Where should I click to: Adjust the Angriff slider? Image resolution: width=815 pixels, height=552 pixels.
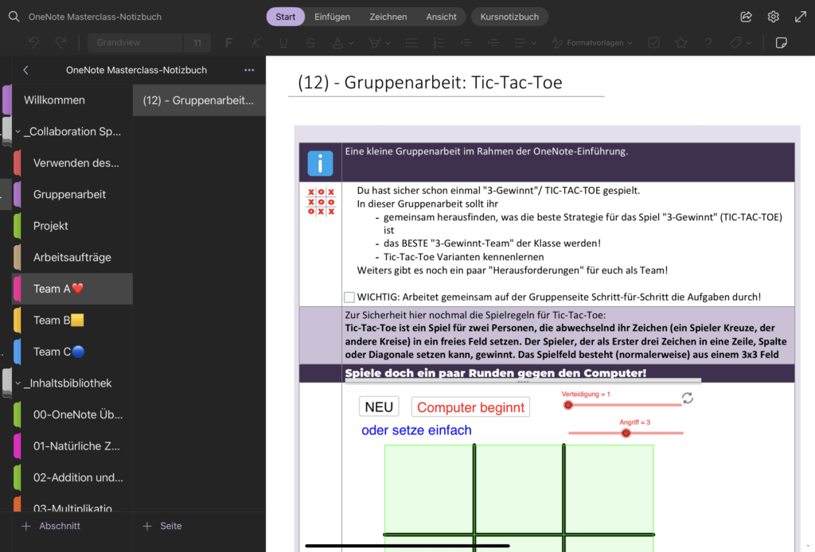[x=626, y=433]
